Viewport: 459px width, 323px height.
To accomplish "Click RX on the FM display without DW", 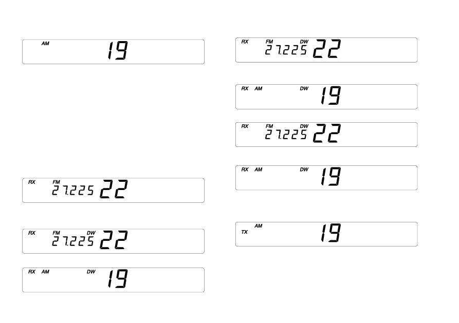I will tap(32, 182).
